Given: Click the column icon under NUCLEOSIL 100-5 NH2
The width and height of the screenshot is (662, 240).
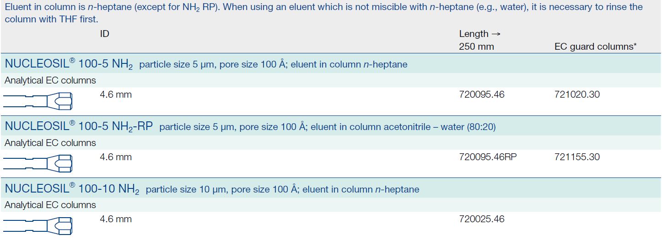Looking at the screenshot, I should point(38,100).
